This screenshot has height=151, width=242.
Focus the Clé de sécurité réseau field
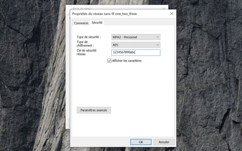tap(136, 53)
